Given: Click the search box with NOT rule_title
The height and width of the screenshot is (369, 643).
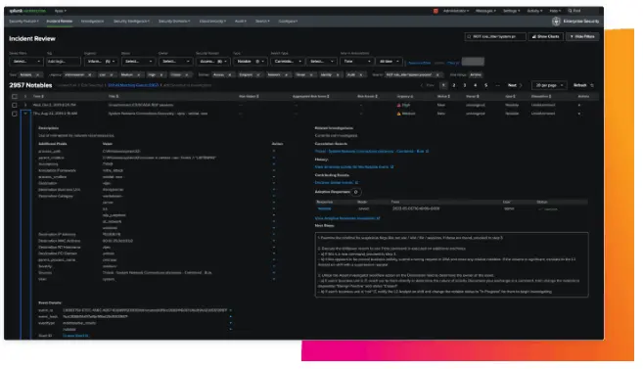Looking at the screenshot, I should (x=495, y=36).
